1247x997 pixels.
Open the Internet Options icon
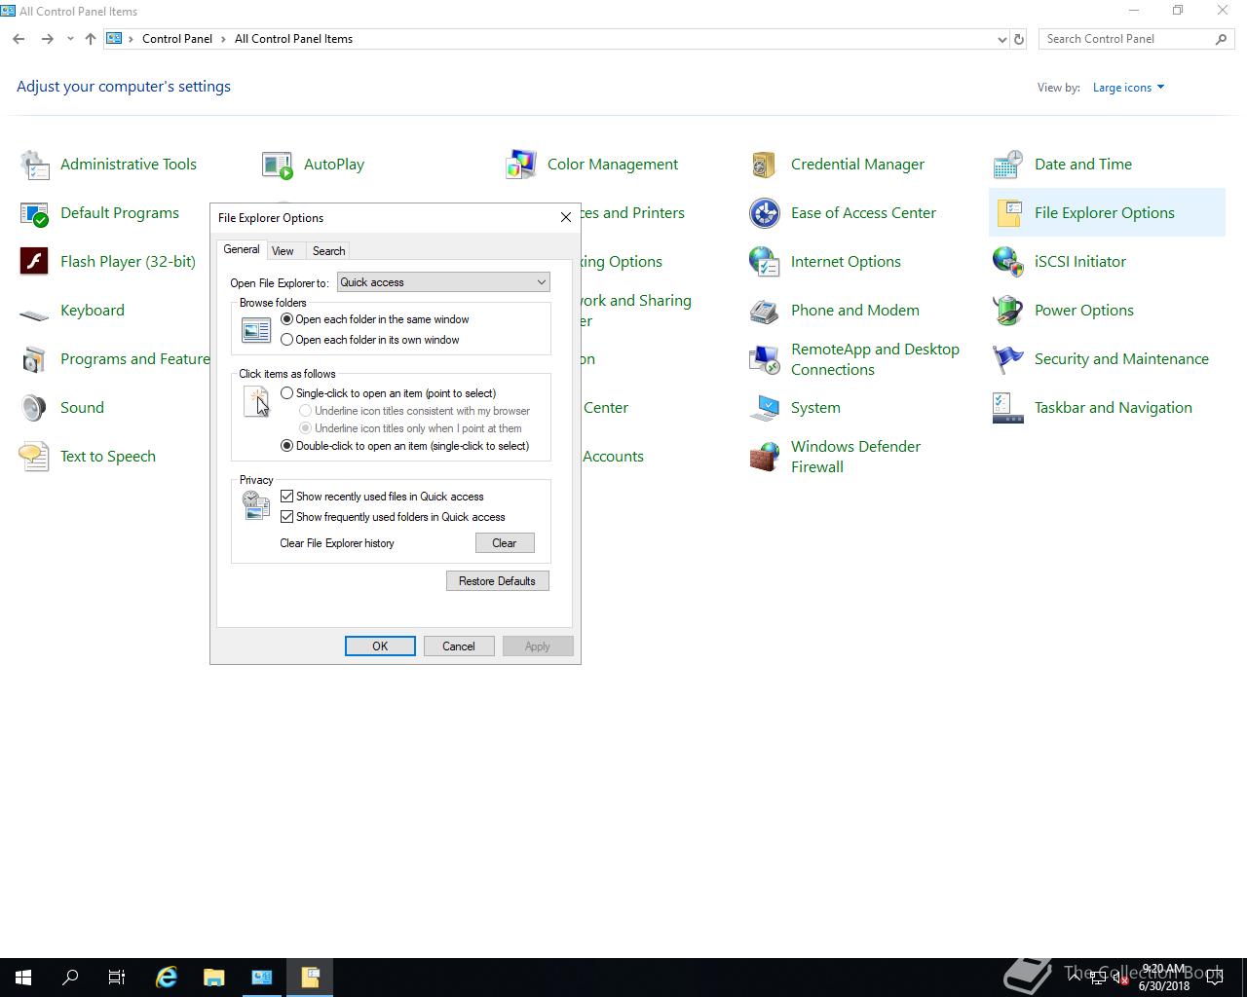pyautogui.click(x=765, y=262)
